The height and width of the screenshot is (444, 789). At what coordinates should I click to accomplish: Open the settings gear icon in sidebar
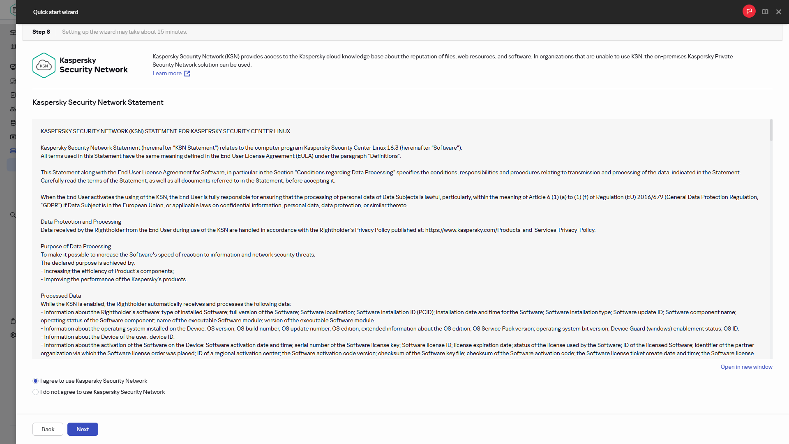[13, 335]
